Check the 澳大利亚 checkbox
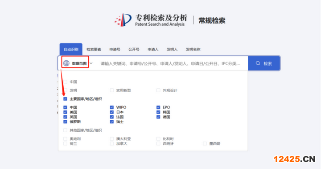The width and height of the screenshot is (321, 169). tap(112, 139)
